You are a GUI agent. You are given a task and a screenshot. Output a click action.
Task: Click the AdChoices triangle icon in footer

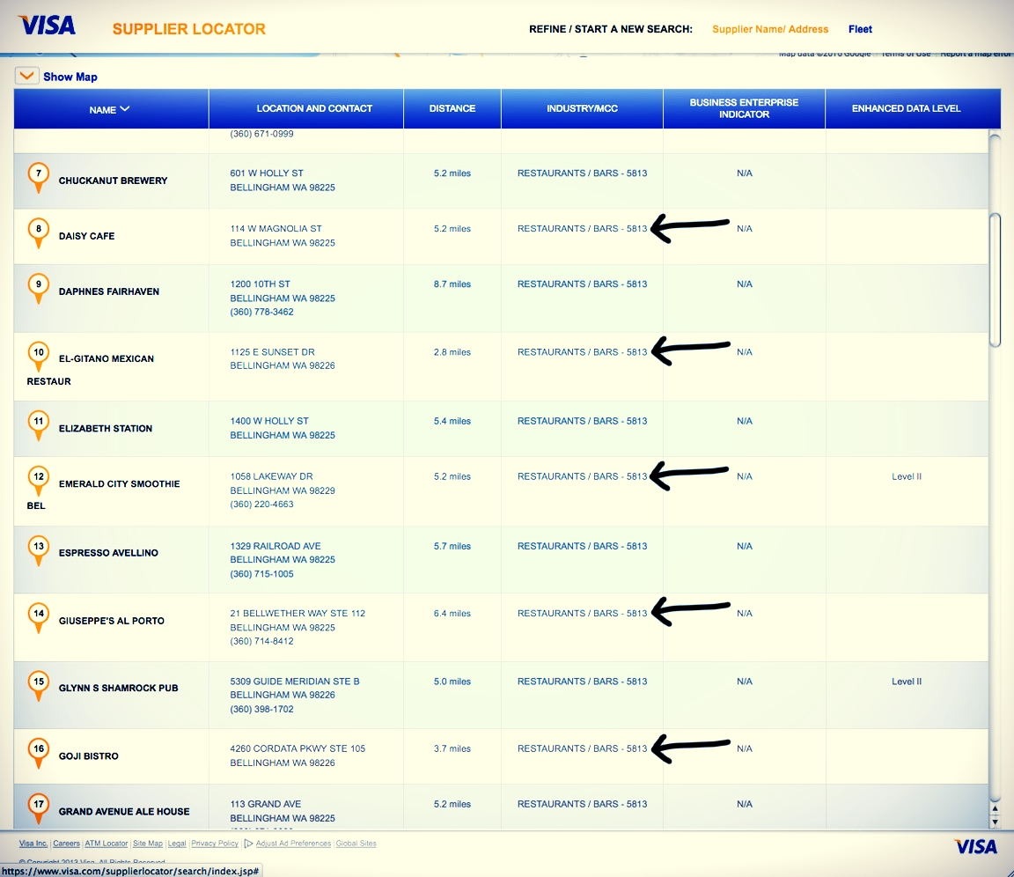click(248, 844)
